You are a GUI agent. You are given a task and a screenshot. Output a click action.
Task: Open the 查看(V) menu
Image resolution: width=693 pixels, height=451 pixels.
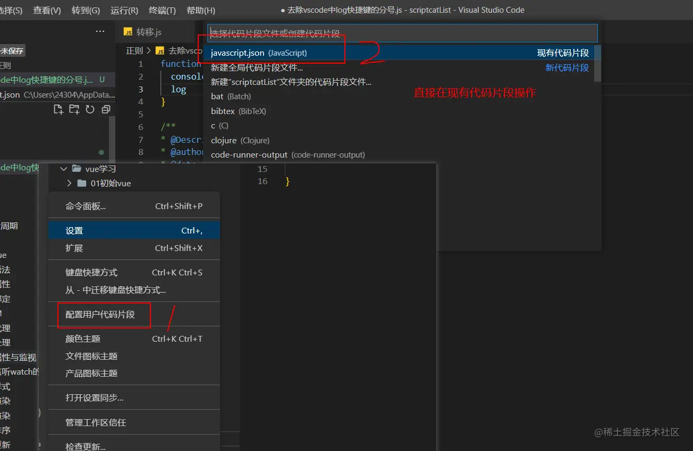(x=47, y=10)
